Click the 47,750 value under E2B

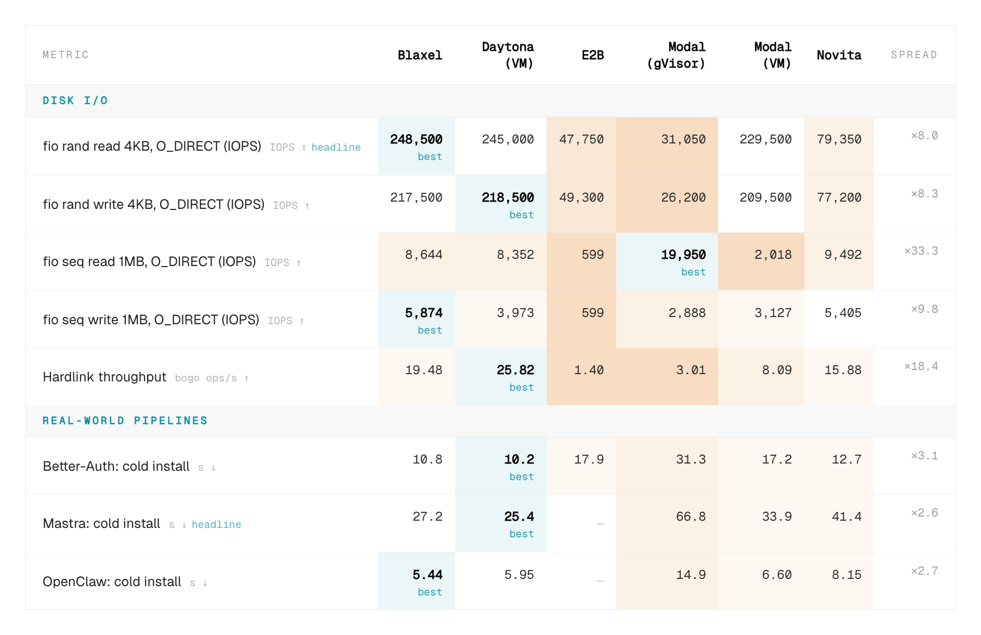point(581,140)
